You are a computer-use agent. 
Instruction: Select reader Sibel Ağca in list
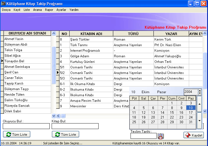point(12,56)
